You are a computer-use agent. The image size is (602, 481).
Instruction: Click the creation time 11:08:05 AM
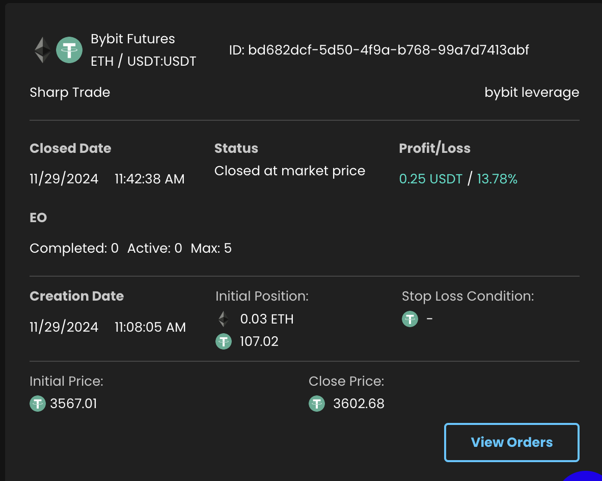pyautogui.click(x=150, y=327)
